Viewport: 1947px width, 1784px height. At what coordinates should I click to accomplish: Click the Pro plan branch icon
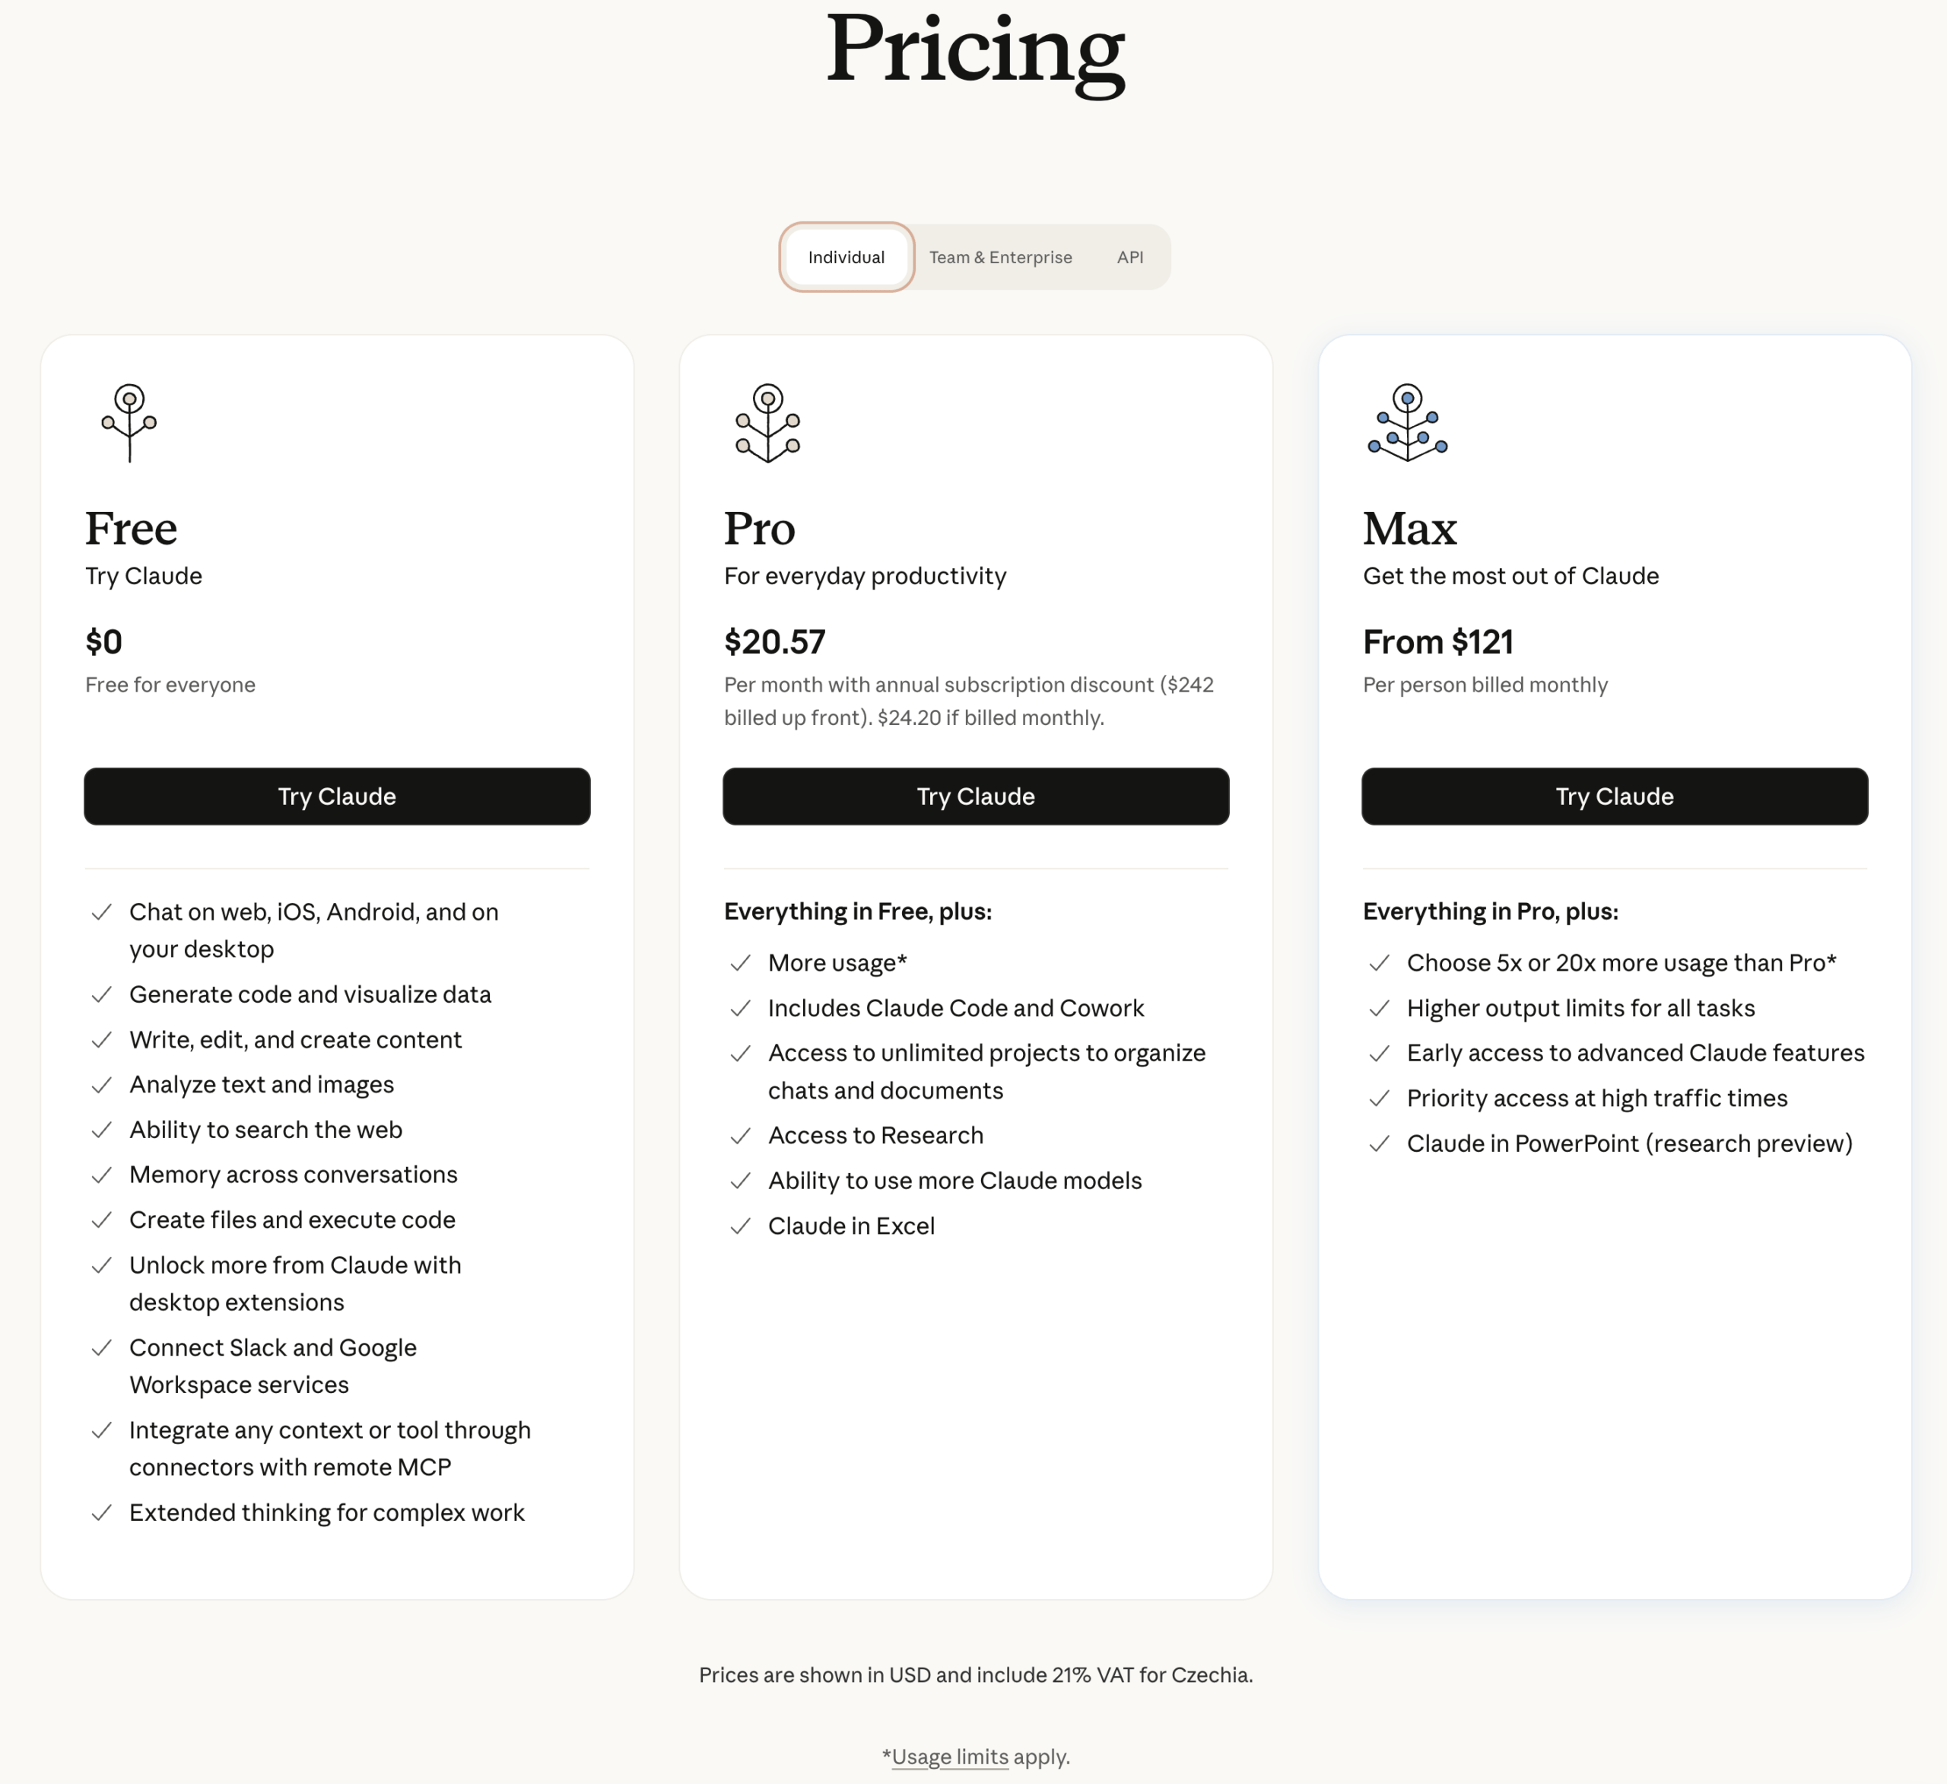(x=768, y=422)
